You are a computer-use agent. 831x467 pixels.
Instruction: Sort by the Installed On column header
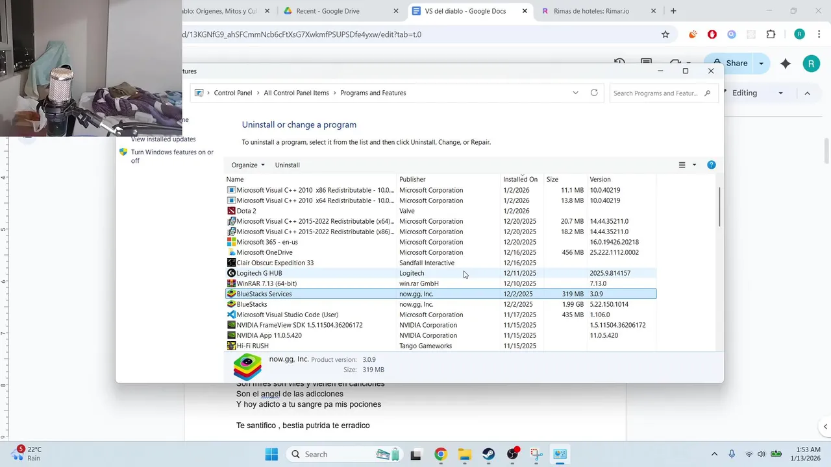[522, 179]
